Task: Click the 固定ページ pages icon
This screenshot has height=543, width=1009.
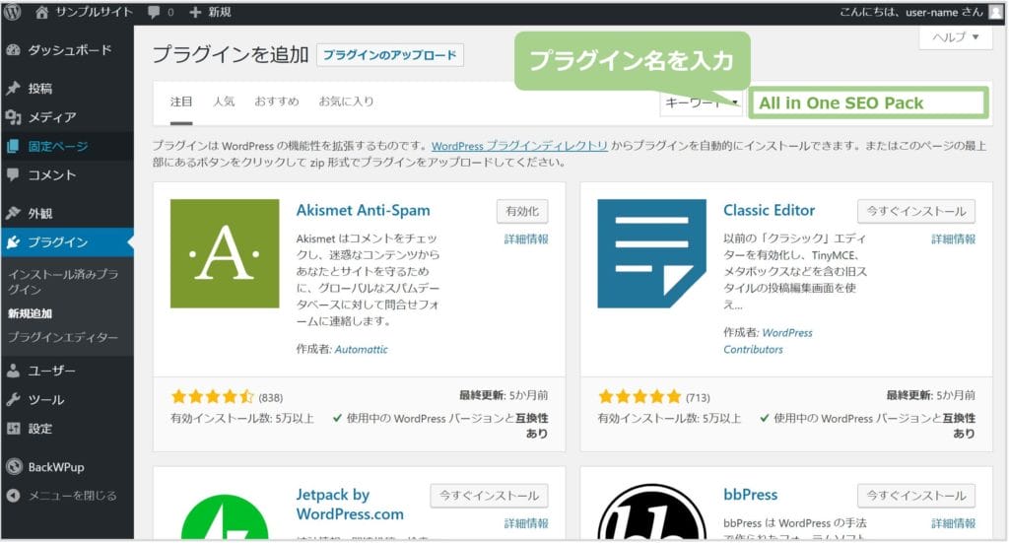Action: [x=13, y=146]
